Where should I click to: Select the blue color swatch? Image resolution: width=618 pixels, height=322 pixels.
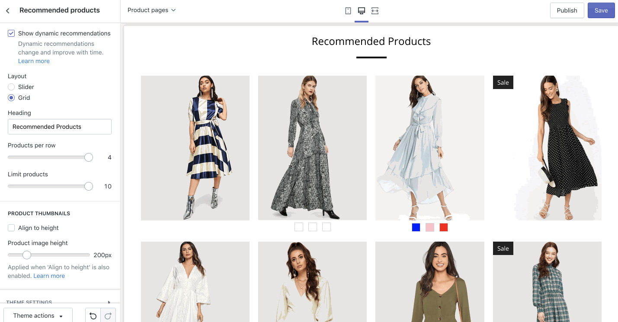point(416,227)
